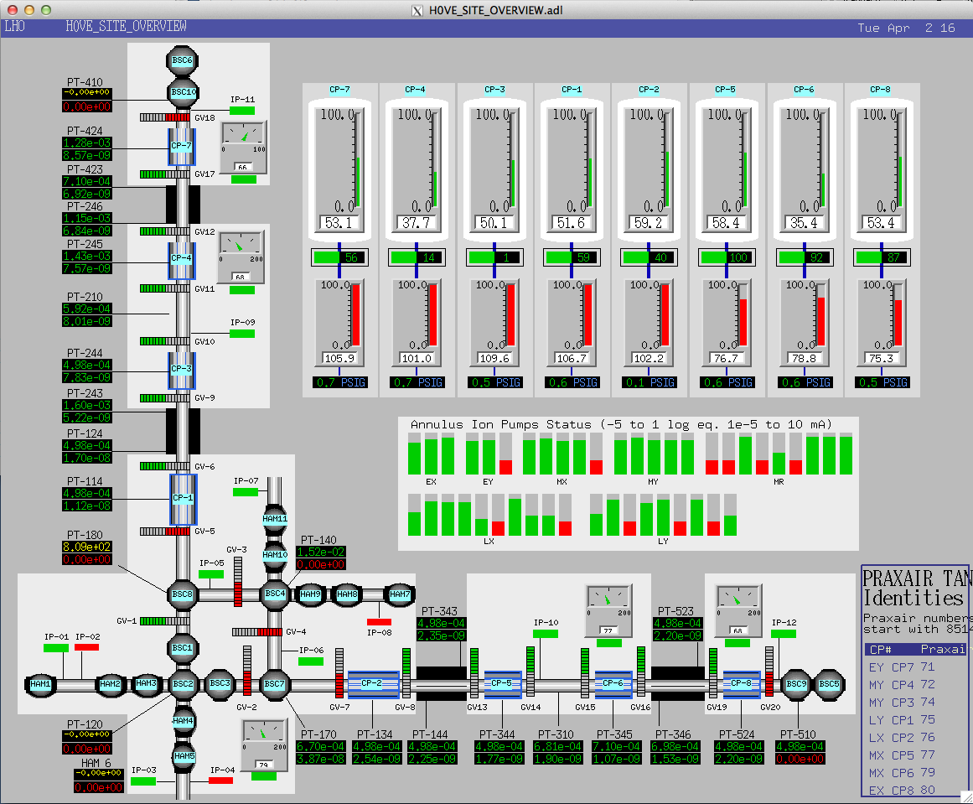Select the HAM9 chamber symbol
Image resolution: width=973 pixels, height=804 pixels.
tap(310, 594)
